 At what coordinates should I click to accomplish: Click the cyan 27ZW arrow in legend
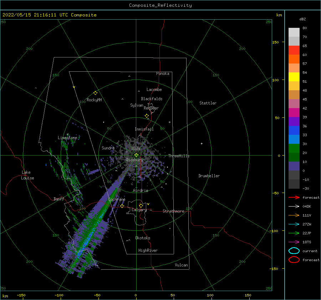click(294, 224)
